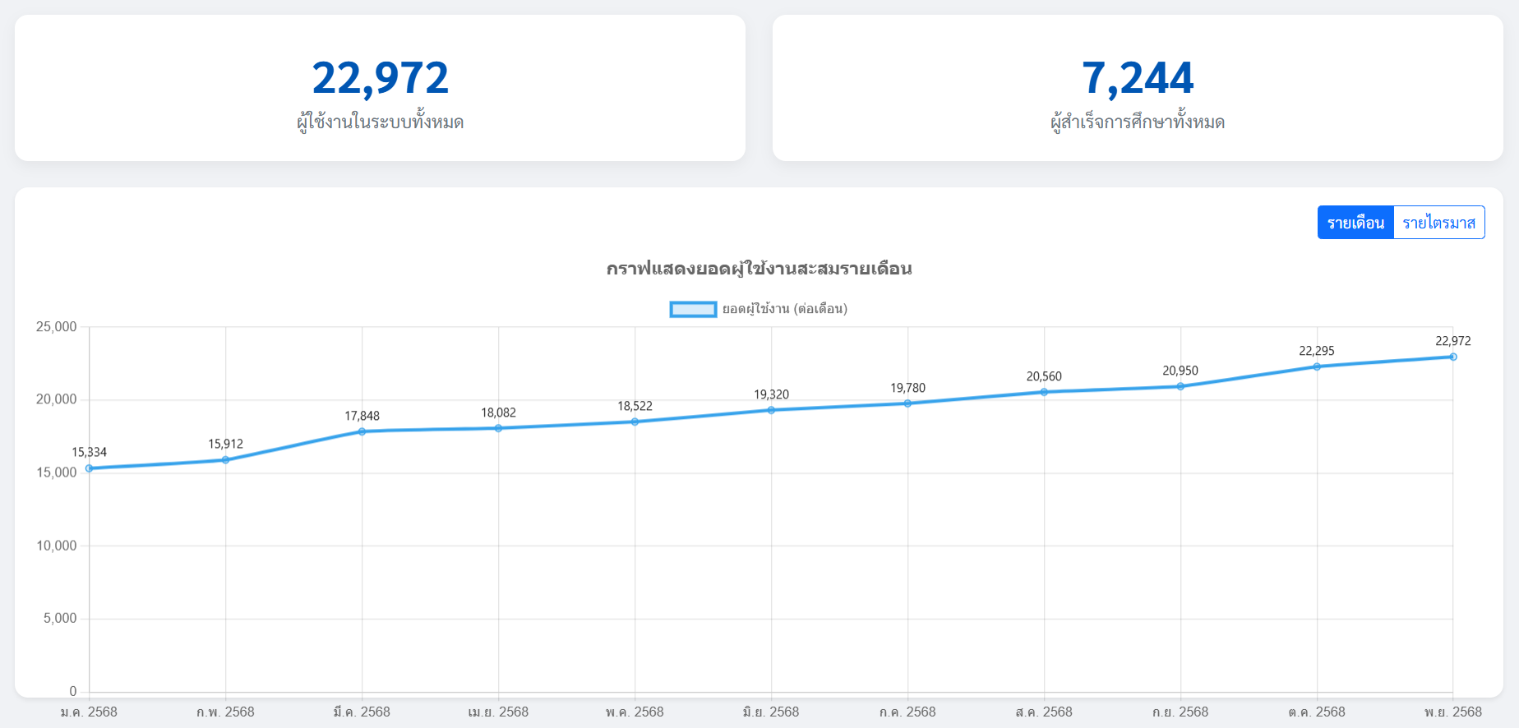Click the ยอดผู้ใช้งาน (ต่อเดือน) legend text
This screenshot has height=728, width=1519.
pyautogui.click(x=784, y=309)
